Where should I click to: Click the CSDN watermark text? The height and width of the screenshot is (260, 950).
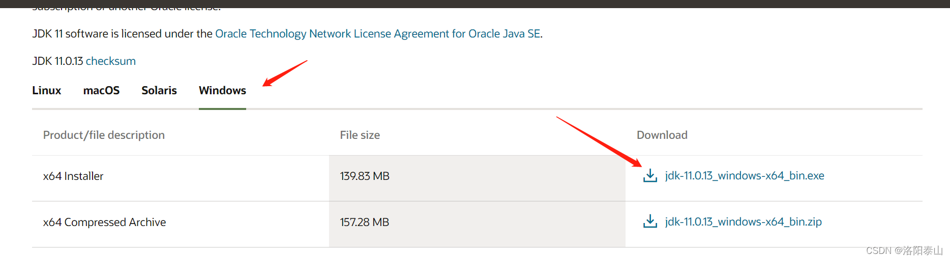[904, 251]
